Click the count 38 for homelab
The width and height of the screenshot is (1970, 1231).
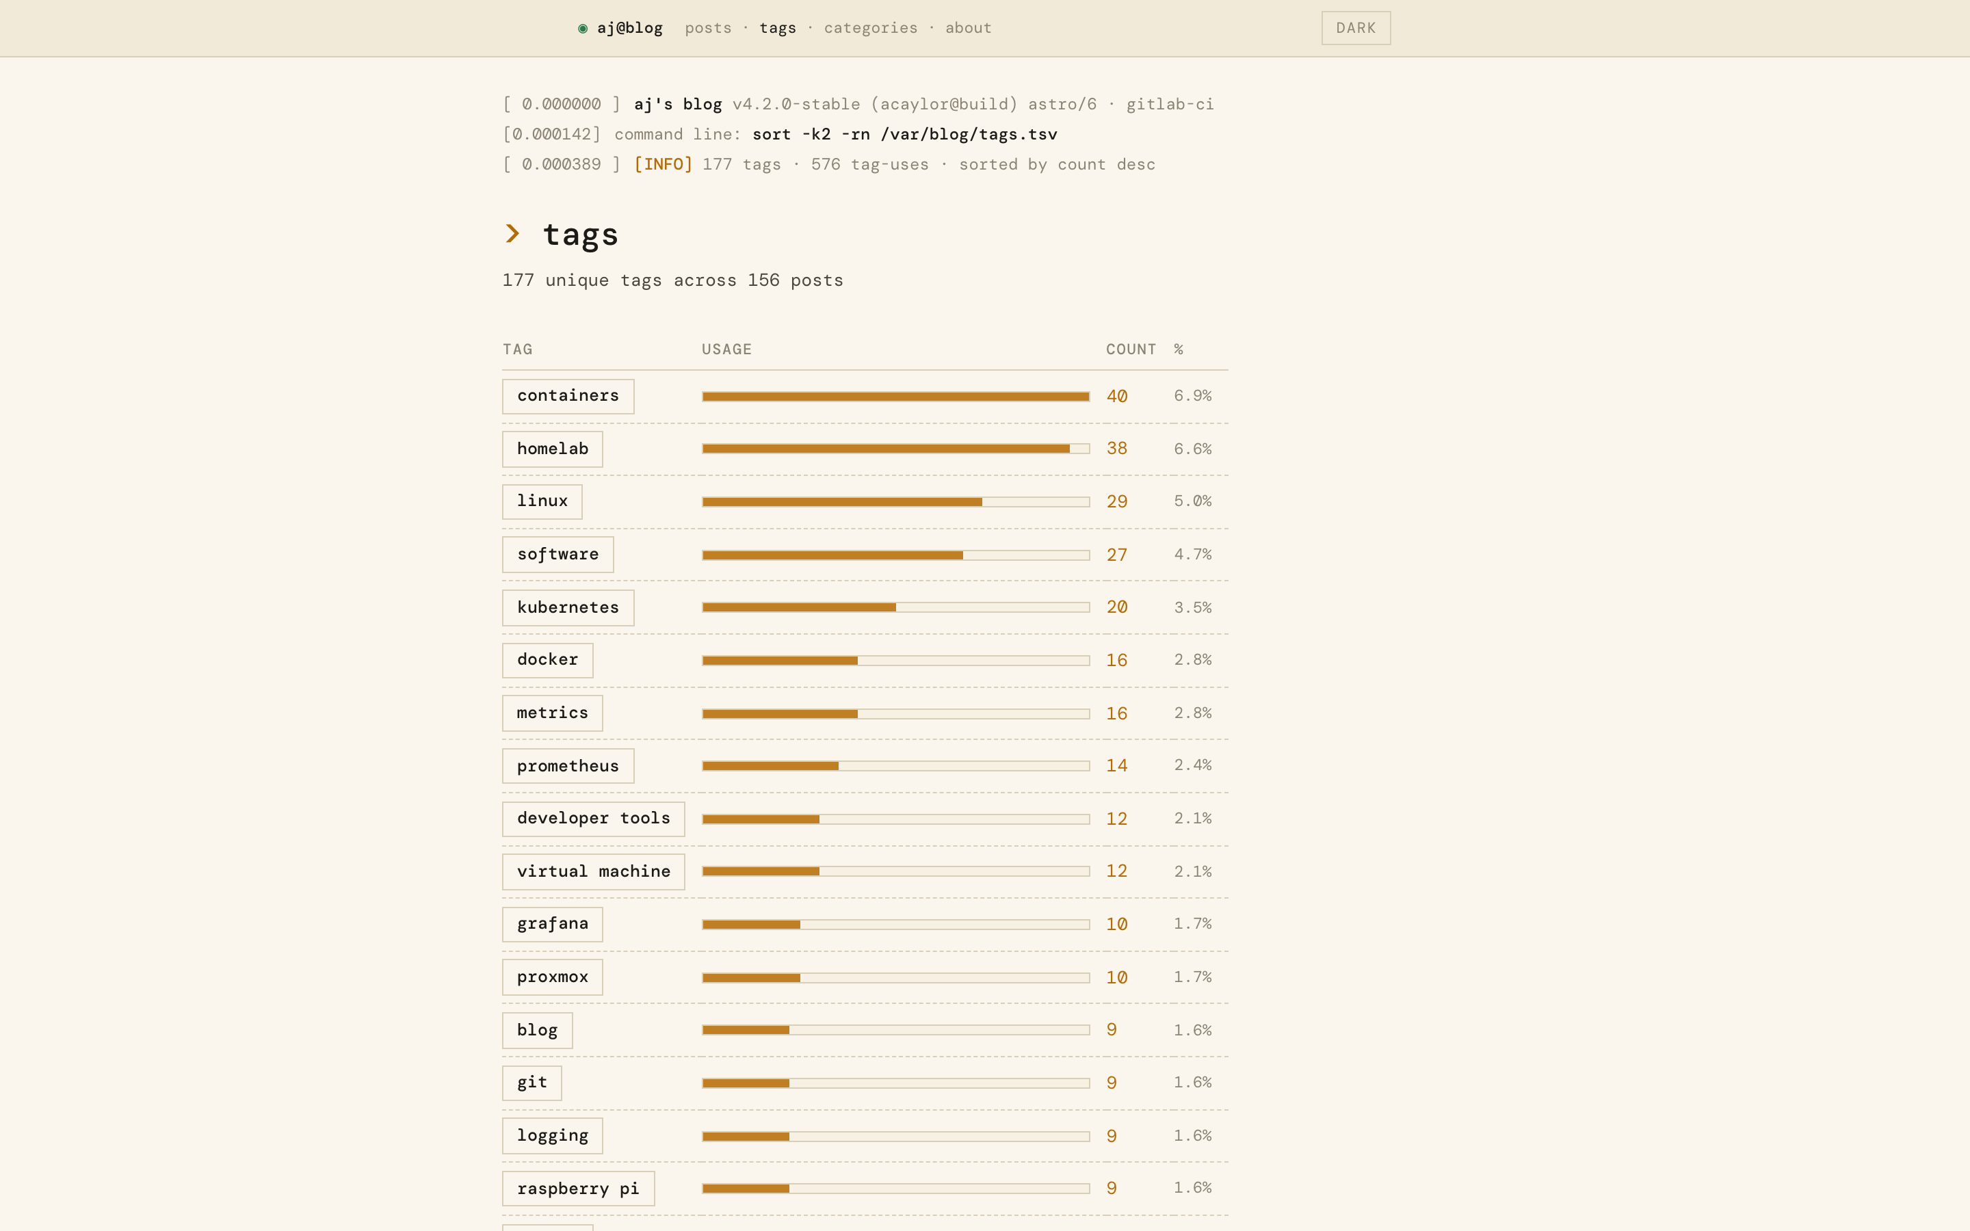click(x=1116, y=449)
